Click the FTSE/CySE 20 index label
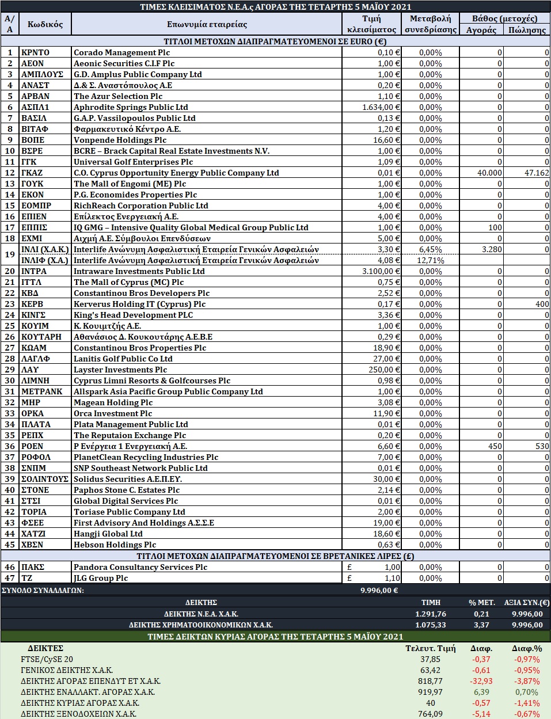 click(47, 659)
